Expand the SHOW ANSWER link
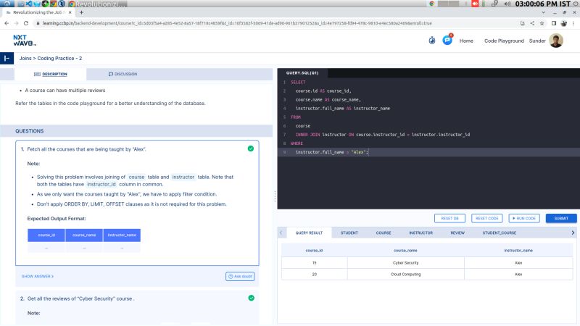 [38, 276]
